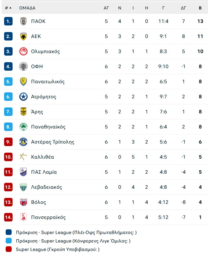Click the Καλλιθέα gold logo
Image resolution: width=208 pixels, height=256 pixels.
(23, 157)
